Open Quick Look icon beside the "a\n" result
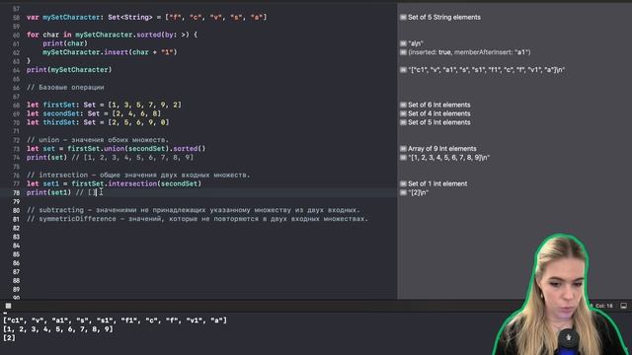Image resolution: width=632 pixels, height=355 pixels. click(x=403, y=43)
